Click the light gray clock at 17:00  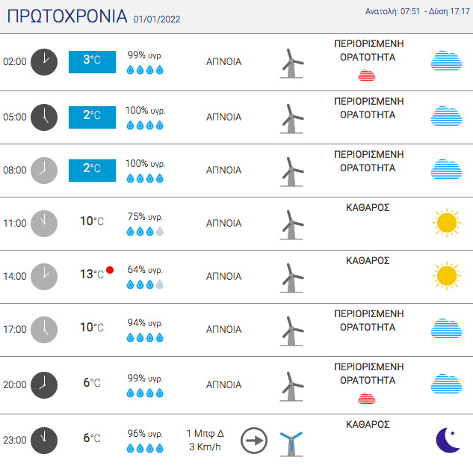(x=44, y=330)
